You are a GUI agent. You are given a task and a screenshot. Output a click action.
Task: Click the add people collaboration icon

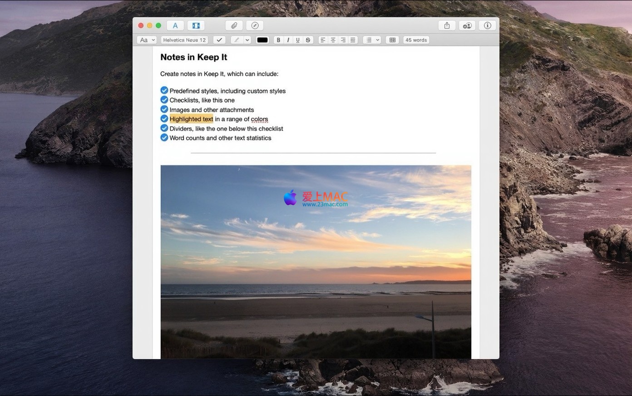point(467,26)
